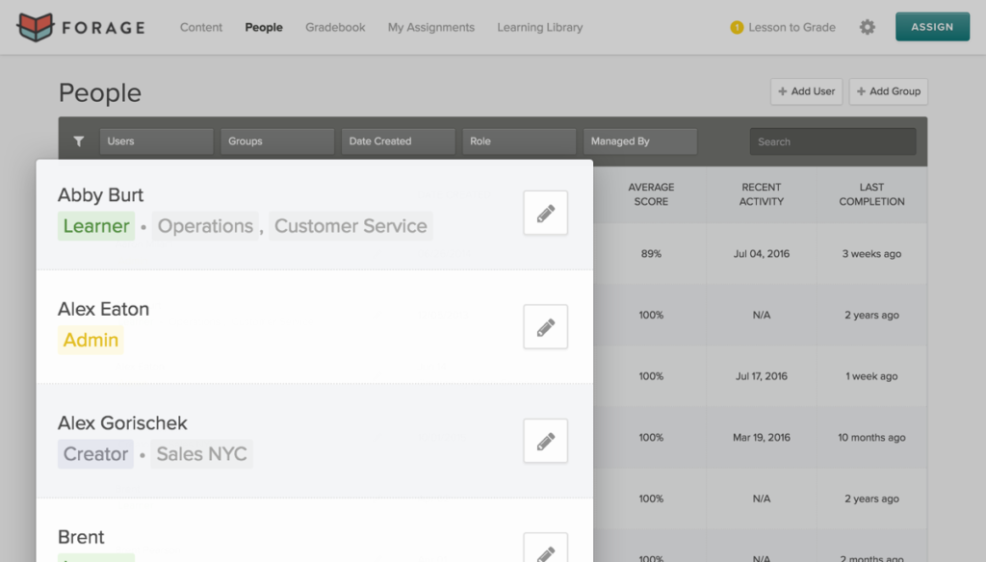Edit Alex Gorischek with the pencil icon
The width and height of the screenshot is (986, 562).
pos(545,441)
